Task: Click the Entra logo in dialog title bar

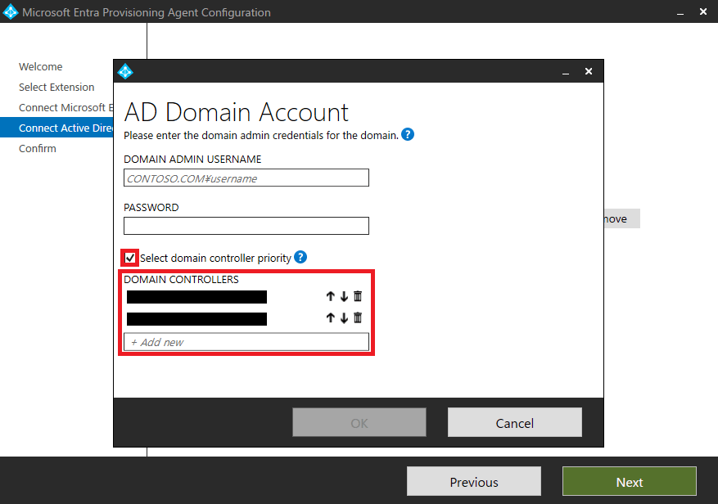Action: click(x=125, y=71)
